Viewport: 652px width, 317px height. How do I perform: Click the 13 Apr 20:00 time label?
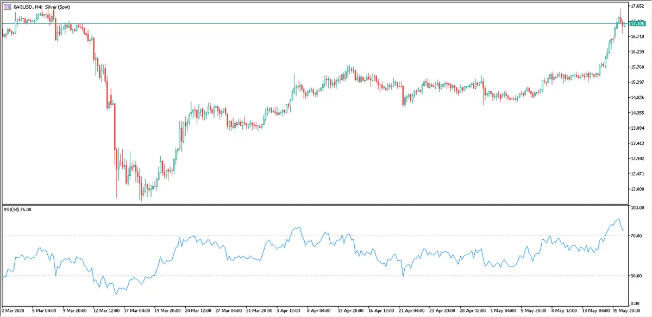350,310
